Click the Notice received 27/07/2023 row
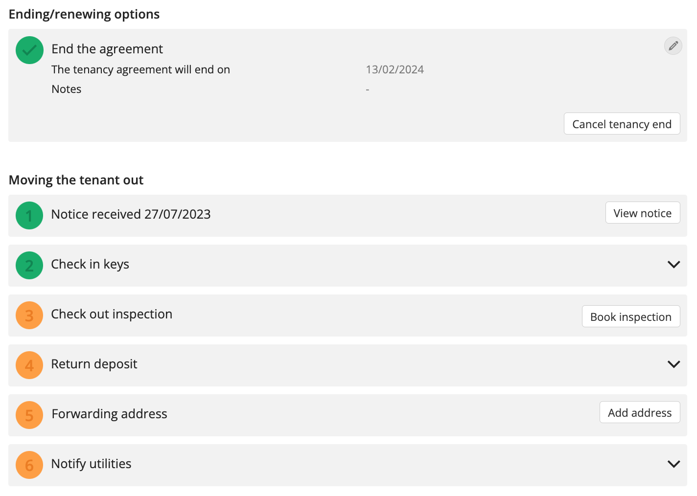 (x=348, y=216)
